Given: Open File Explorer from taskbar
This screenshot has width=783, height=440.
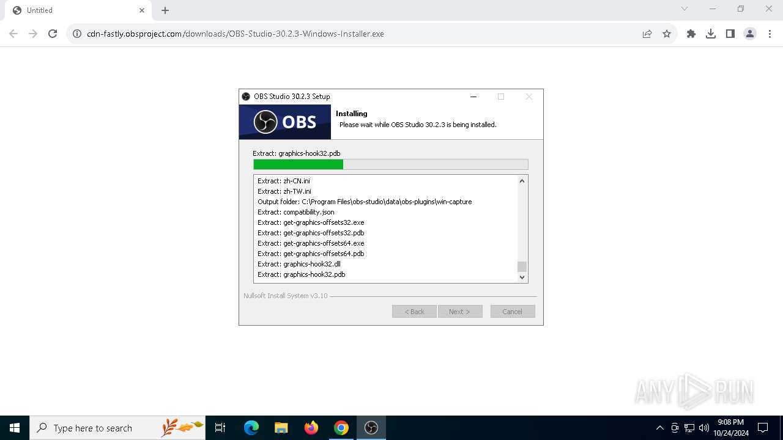Looking at the screenshot, I should coord(281,428).
